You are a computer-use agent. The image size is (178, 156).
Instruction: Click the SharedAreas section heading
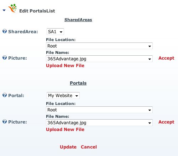coord(78,20)
